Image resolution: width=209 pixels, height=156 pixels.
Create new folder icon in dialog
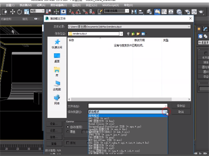(x=138, y=34)
